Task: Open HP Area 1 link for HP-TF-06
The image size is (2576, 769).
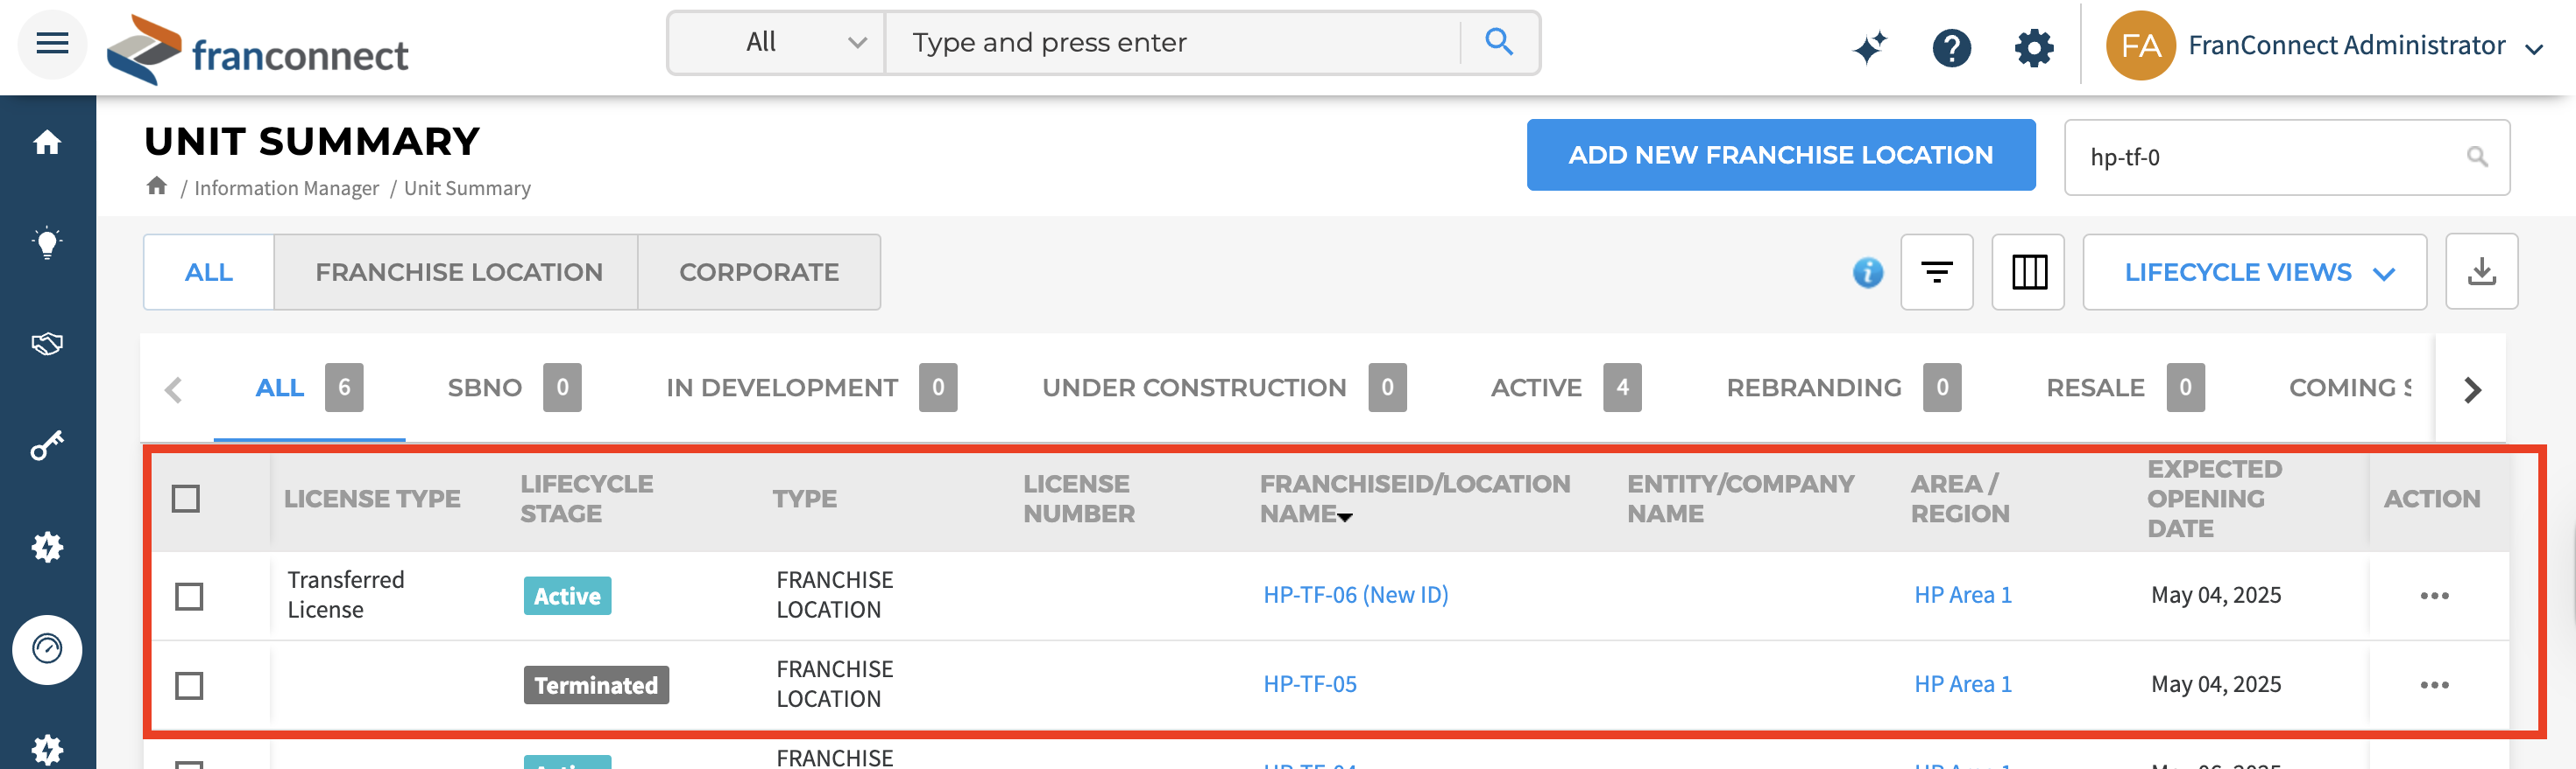Action: pyautogui.click(x=1962, y=595)
